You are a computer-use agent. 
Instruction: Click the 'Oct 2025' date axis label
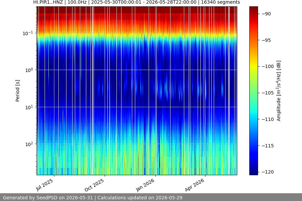95,185
